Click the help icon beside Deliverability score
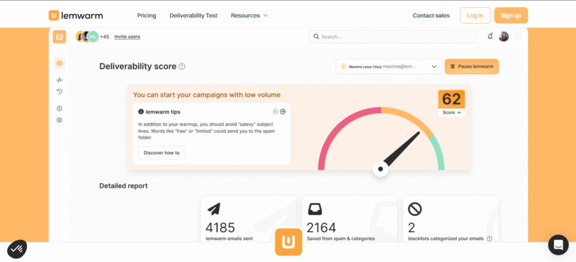This screenshot has width=576, height=262. point(182,66)
